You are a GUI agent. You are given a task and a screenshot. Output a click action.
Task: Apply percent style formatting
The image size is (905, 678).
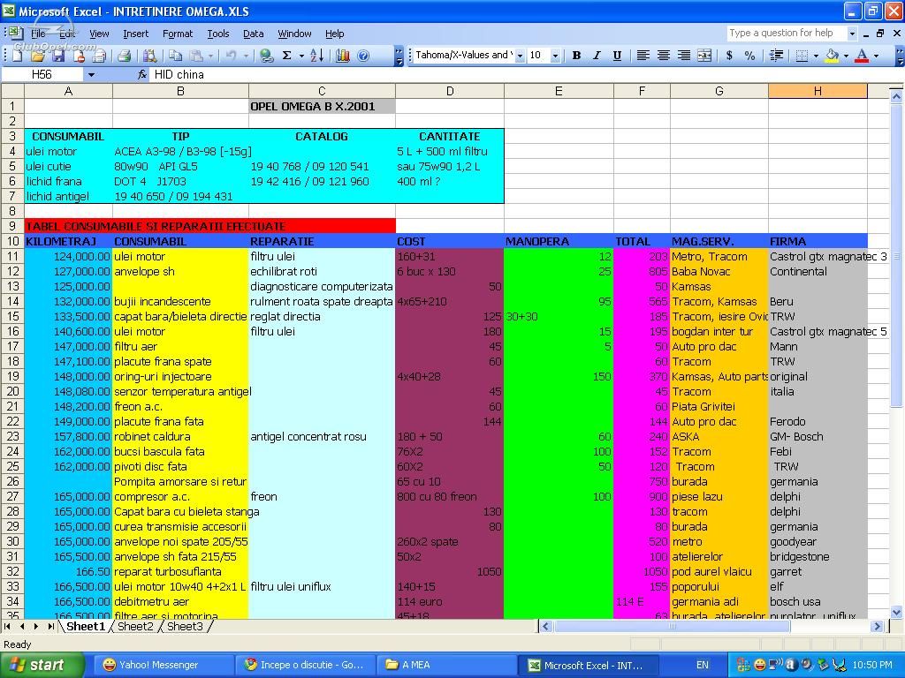tap(749, 56)
